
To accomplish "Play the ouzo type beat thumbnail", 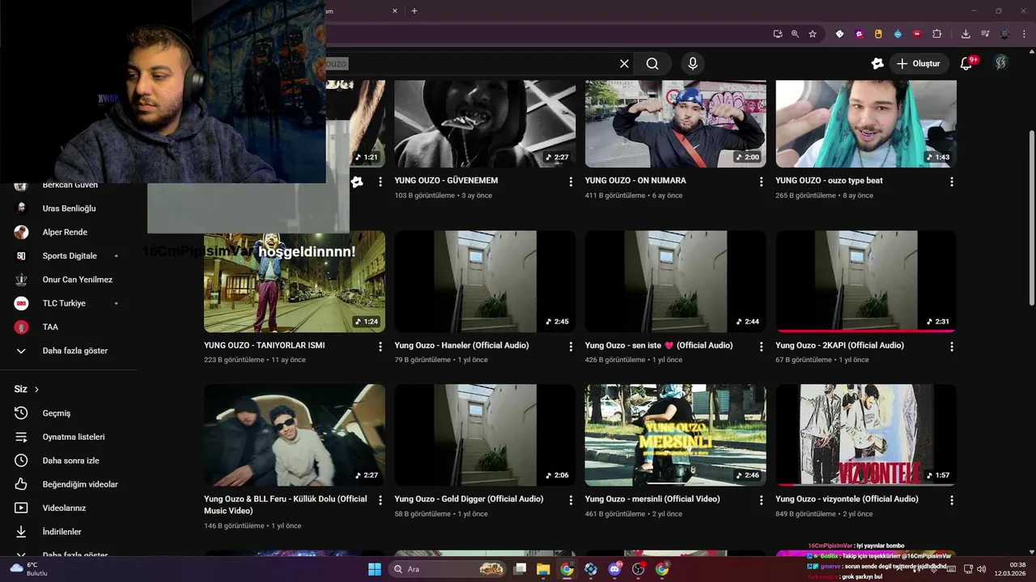I will [x=866, y=124].
